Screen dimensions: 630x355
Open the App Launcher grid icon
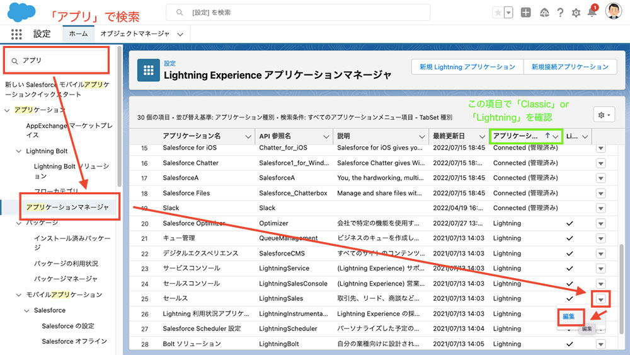point(16,34)
